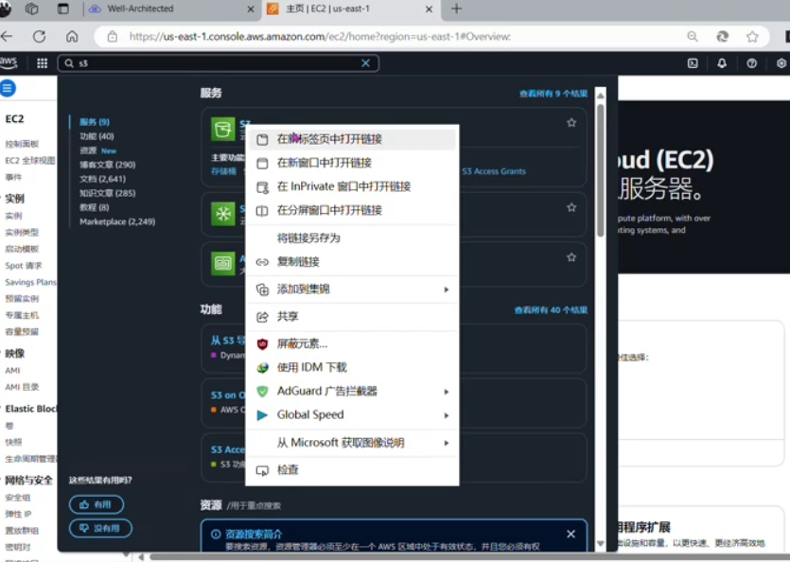The image size is (790, 562).
Task: Open the AWS services grid menu
Action: click(43, 63)
